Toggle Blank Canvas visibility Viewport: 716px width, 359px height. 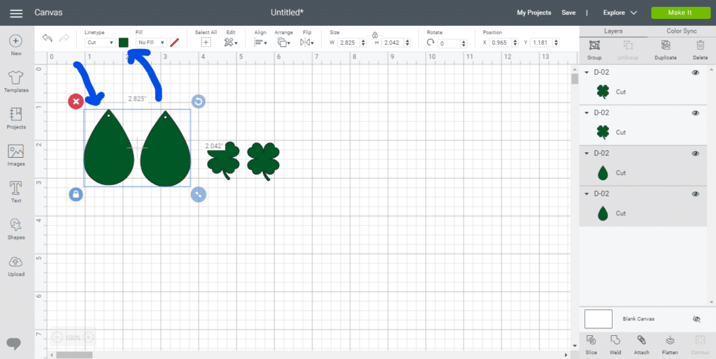coord(695,318)
